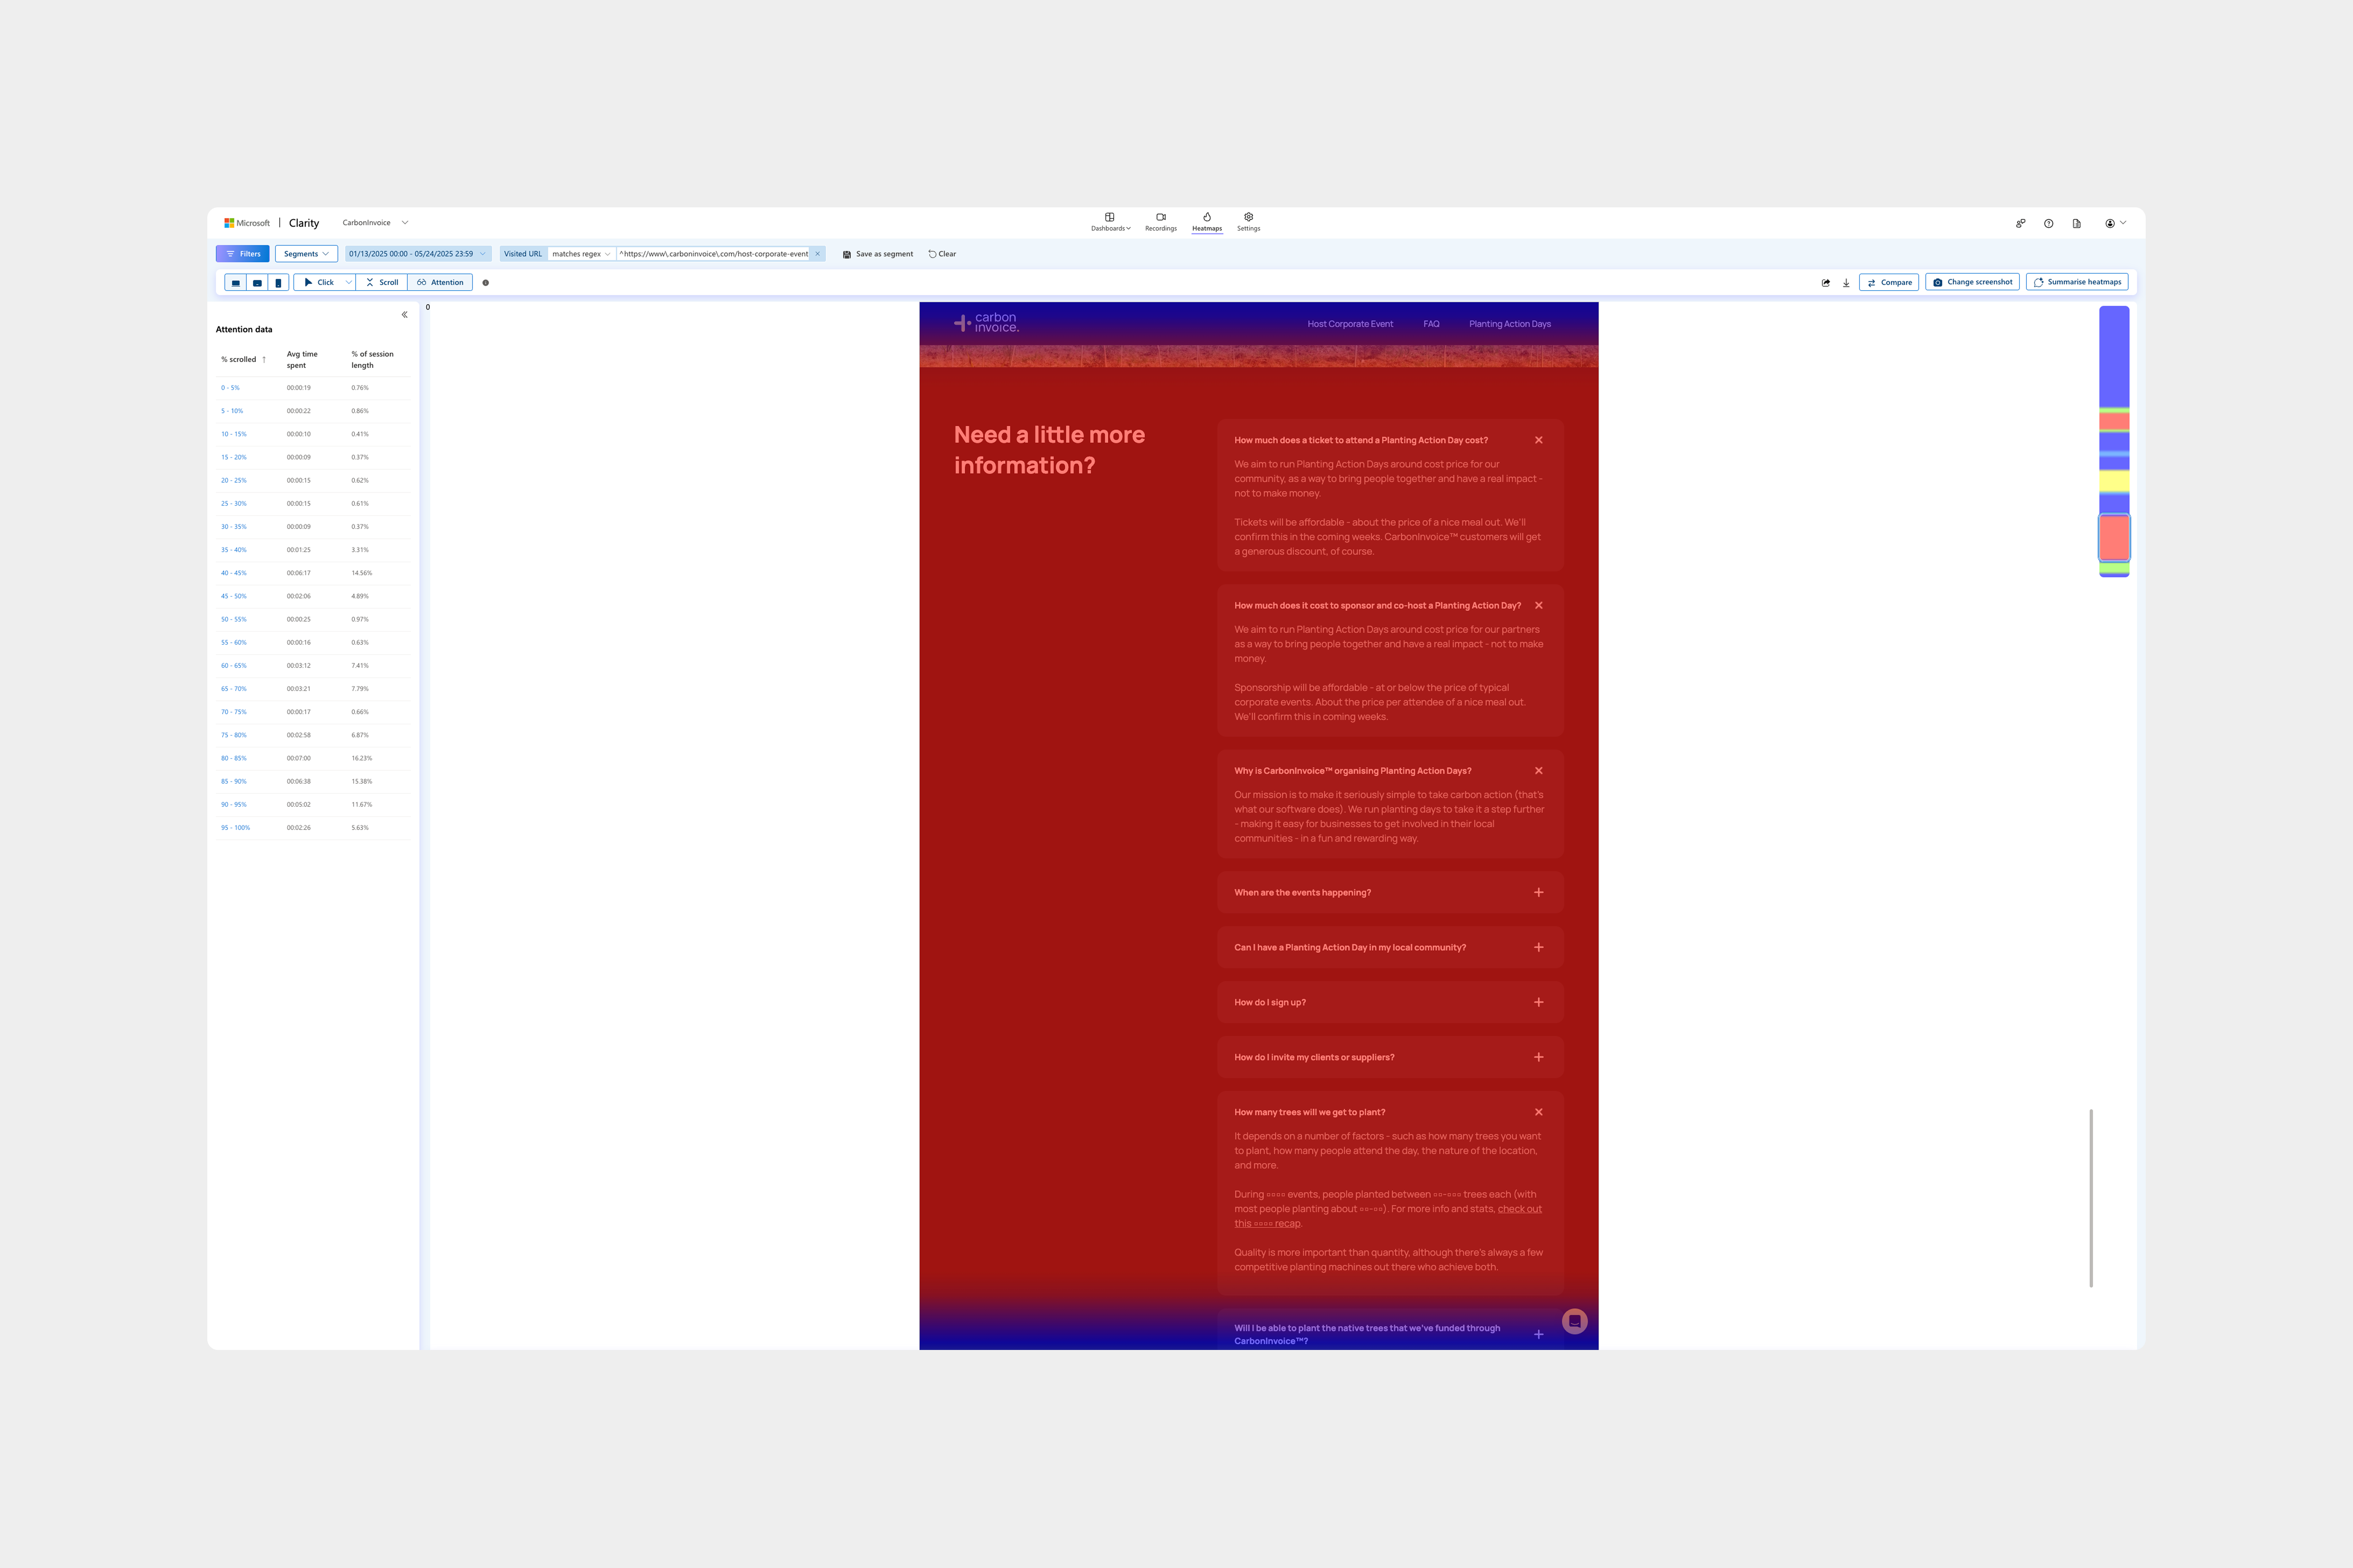The image size is (2353, 1568).
Task: Click the '% of session length' column header
Action: tap(373, 360)
